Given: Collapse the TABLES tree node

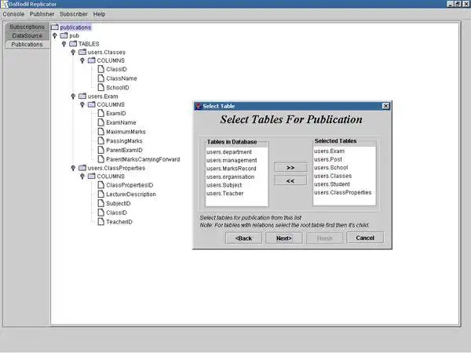Looking at the screenshot, I should [64, 44].
